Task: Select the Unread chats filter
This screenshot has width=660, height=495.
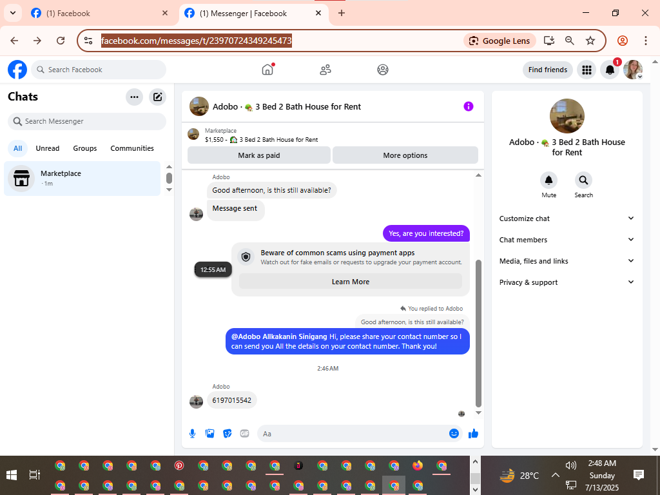Action: tap(48, 148)
